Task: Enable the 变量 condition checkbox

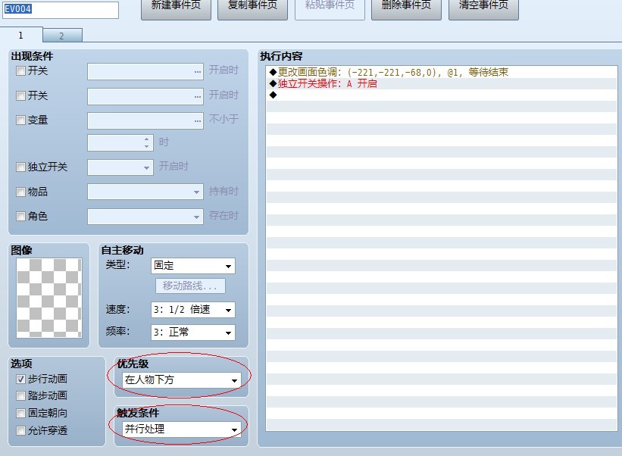Action: pyautogui.click(x=20, y=120)
